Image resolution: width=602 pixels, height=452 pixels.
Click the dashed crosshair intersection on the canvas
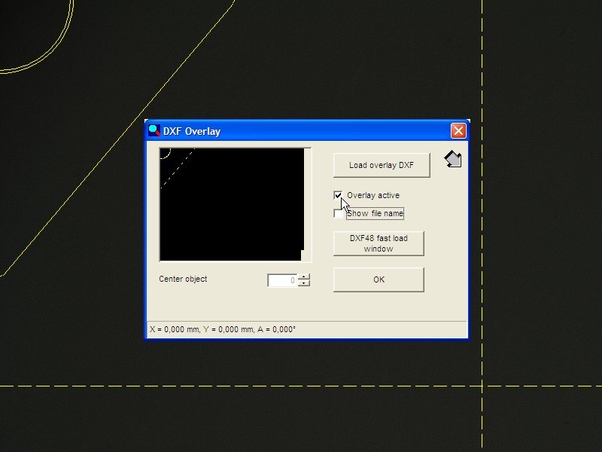tap(482, 386)
